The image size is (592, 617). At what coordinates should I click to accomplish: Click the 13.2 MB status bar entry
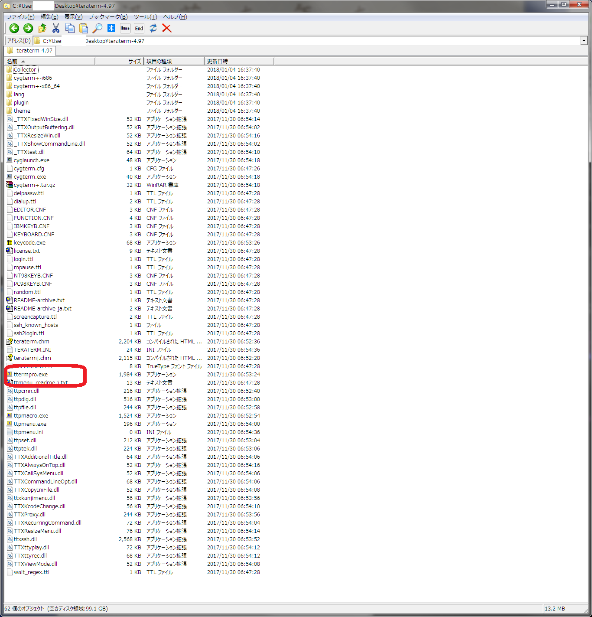click(555, 608)
